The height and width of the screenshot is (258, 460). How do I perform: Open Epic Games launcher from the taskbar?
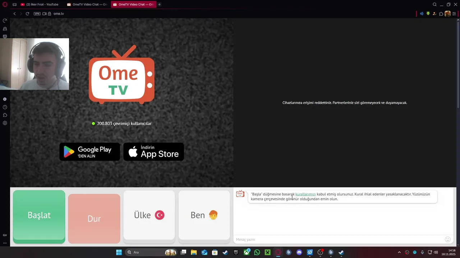pyautogui.click(x=236, y=252)
